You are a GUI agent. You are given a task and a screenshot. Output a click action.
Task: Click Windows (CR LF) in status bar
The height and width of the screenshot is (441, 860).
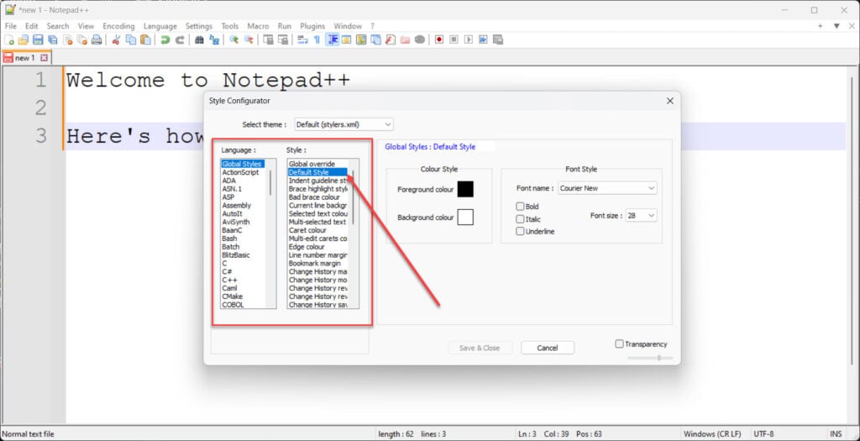pos(714,434)
